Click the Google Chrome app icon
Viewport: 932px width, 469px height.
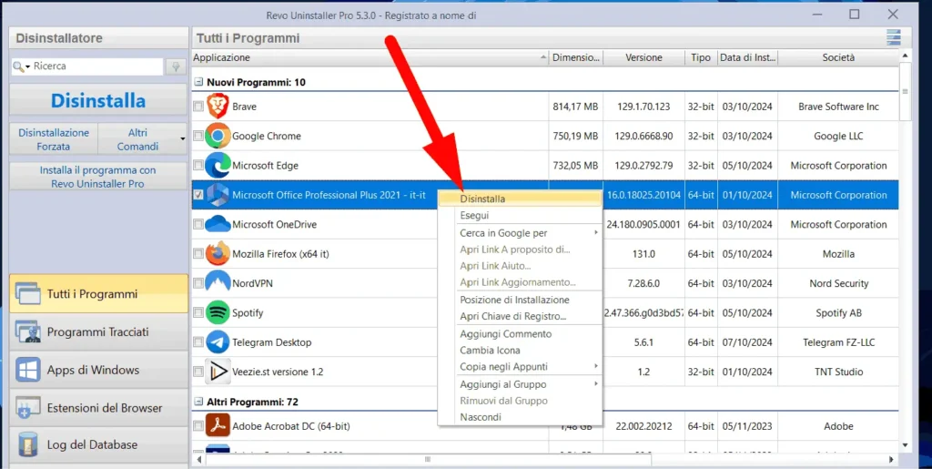click(x=218, y=136)
